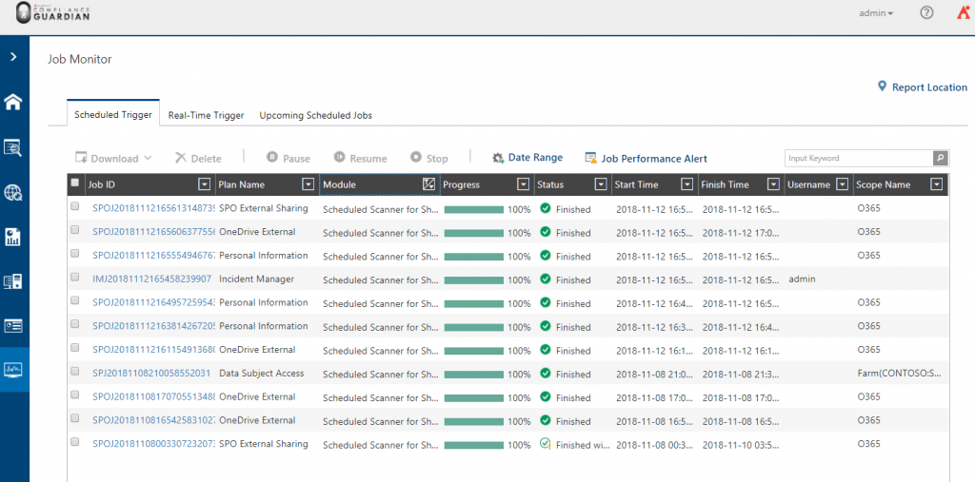
Task: Check the box for SPOJ2018111216555494676 row
Action: point(75,254)
